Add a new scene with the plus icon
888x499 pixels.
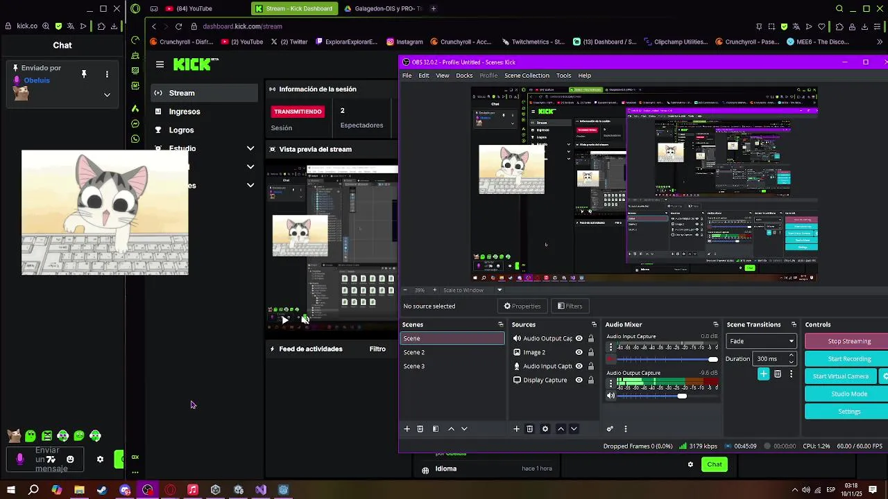407,429
